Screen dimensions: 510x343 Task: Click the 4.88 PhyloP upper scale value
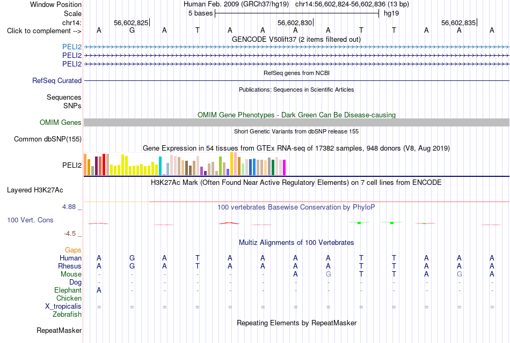[69, 206]
